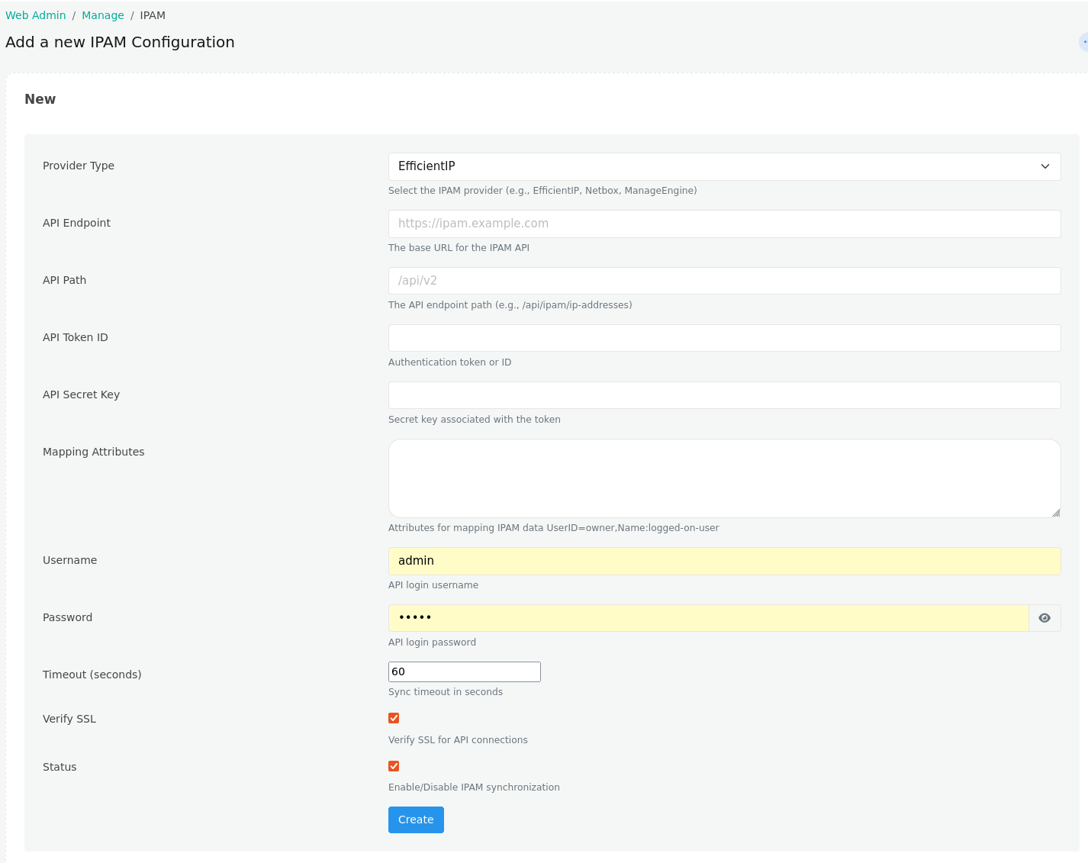Click the Timeout (seconds) label
Screen dimensions: 1088x863
92,675
